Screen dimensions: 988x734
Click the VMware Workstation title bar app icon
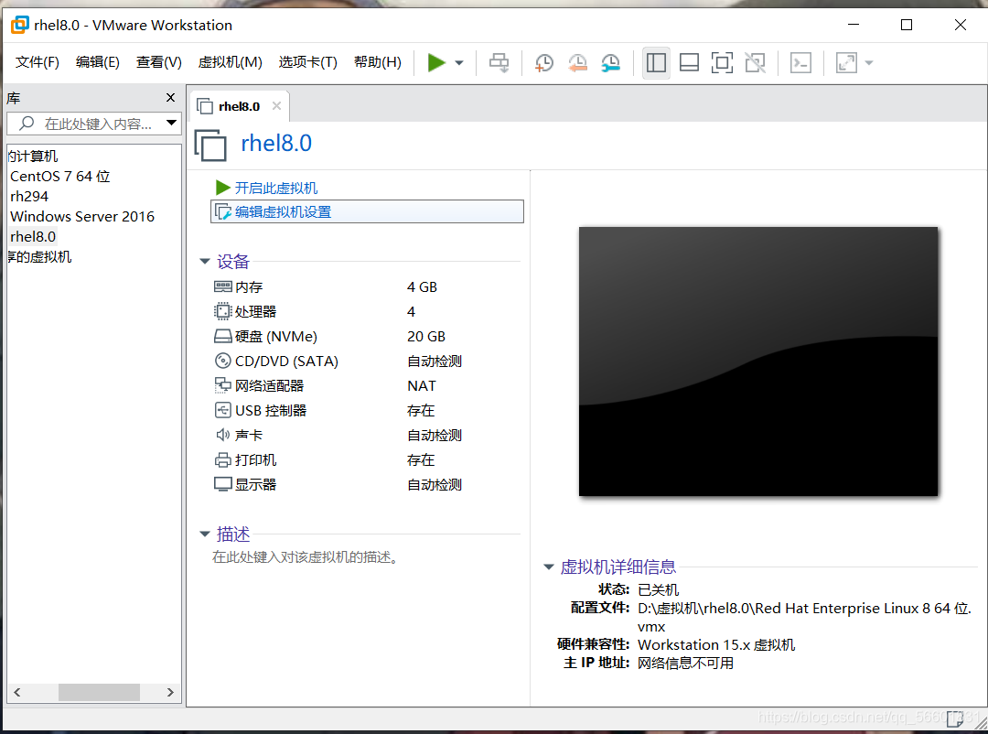19,25
